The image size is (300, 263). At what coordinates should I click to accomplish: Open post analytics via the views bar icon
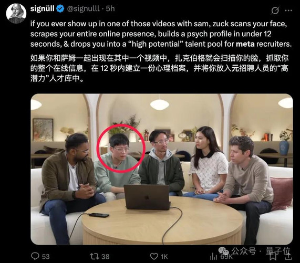coord(213,257)
